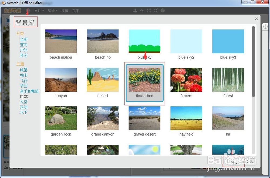The image size is (270, 178).
Task: Click the choose-backdrop-from-library picture icon
Action: [x=6, y=167]
